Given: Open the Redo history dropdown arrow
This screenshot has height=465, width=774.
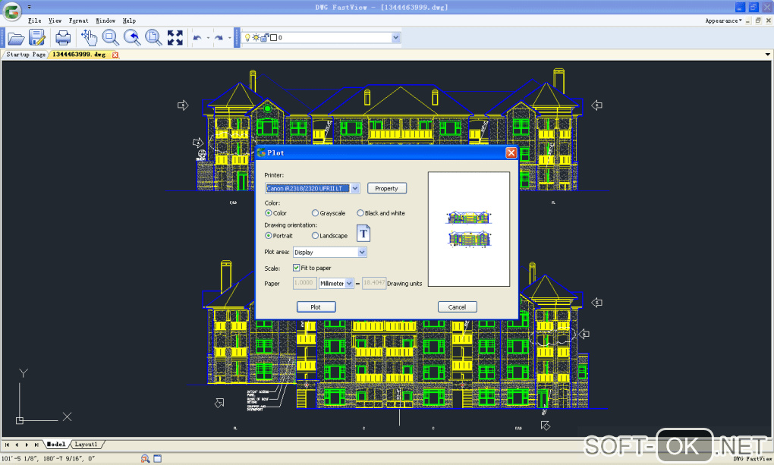Looking at the screenshot, I should tap(229, 37).
